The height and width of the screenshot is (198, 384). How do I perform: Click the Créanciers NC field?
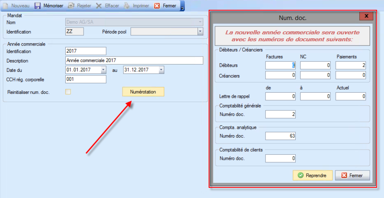(315, 76)
